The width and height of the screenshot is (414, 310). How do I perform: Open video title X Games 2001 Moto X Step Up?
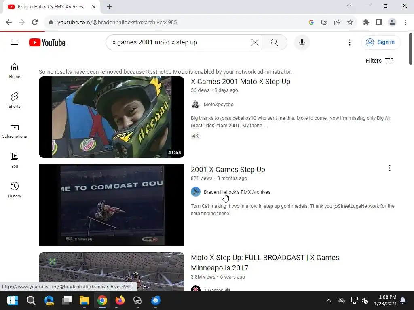coord(241,82)
